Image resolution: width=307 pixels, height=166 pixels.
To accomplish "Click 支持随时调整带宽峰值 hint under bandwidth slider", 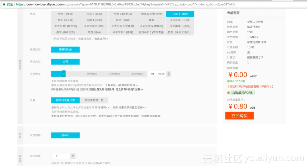I will tap(65, 81).
